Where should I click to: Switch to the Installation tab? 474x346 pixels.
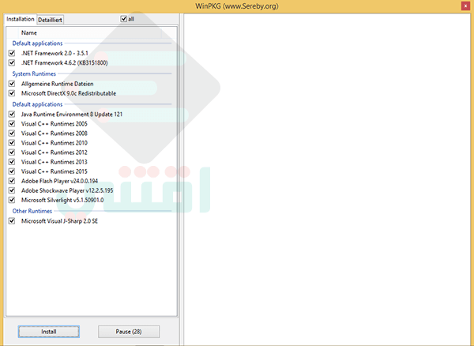[x=21, y=19]
